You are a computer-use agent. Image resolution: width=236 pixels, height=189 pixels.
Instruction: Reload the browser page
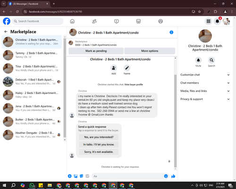click(x=17, y=12)
